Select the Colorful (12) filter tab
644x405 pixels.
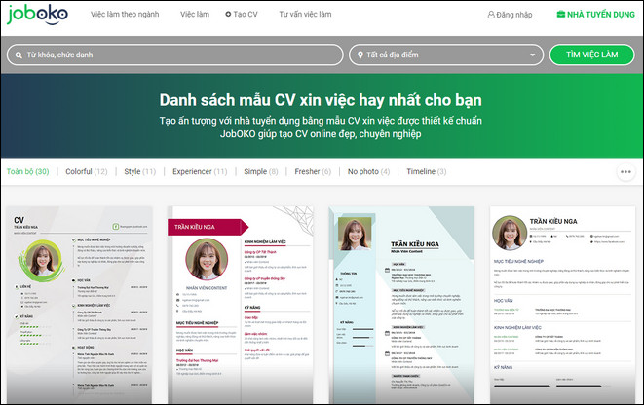[87, 171]
